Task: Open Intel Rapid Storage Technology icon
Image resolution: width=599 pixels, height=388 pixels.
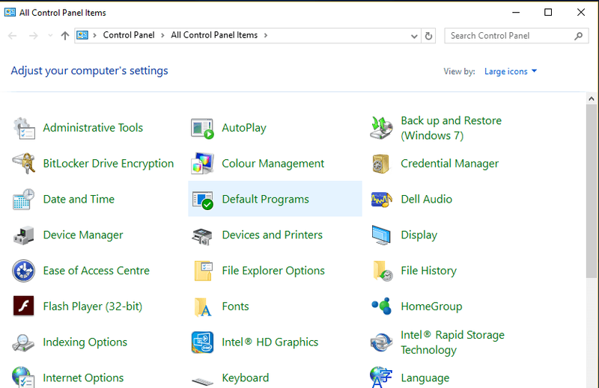Action: pyautogui.click(x=381, y=342)
